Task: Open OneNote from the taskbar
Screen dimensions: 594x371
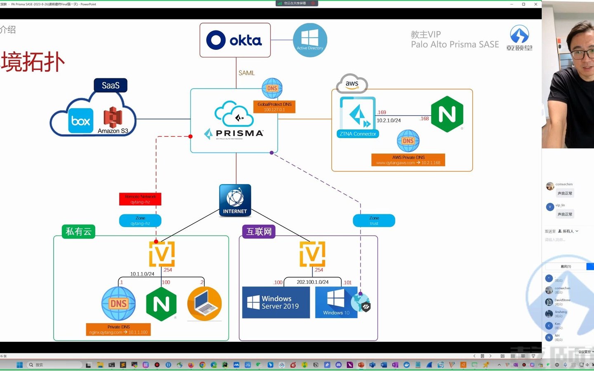Action: click(x=395, y=365)
